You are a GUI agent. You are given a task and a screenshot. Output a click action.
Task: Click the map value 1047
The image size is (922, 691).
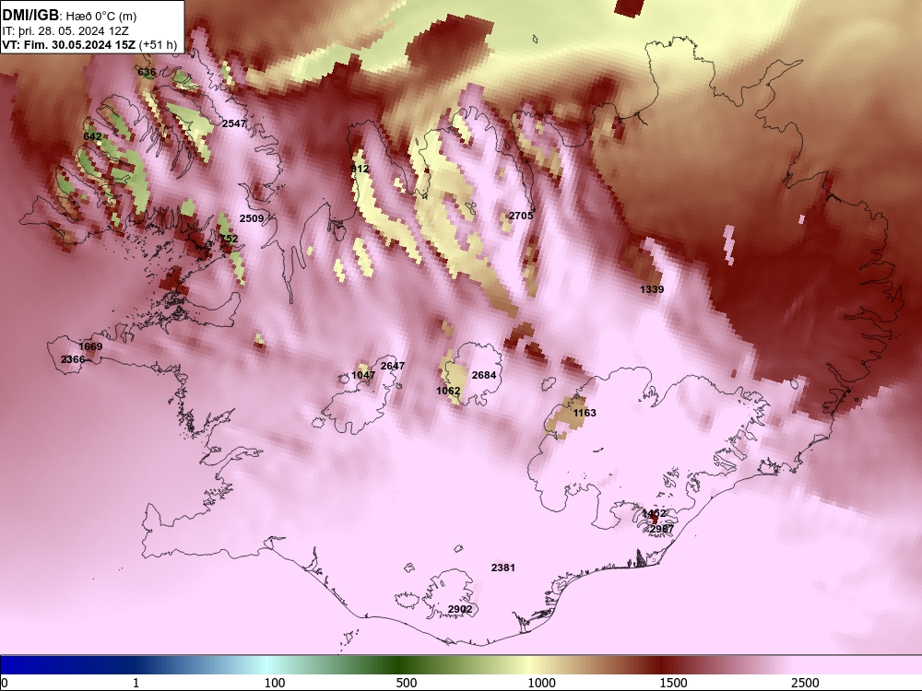(x=363, y=376)
